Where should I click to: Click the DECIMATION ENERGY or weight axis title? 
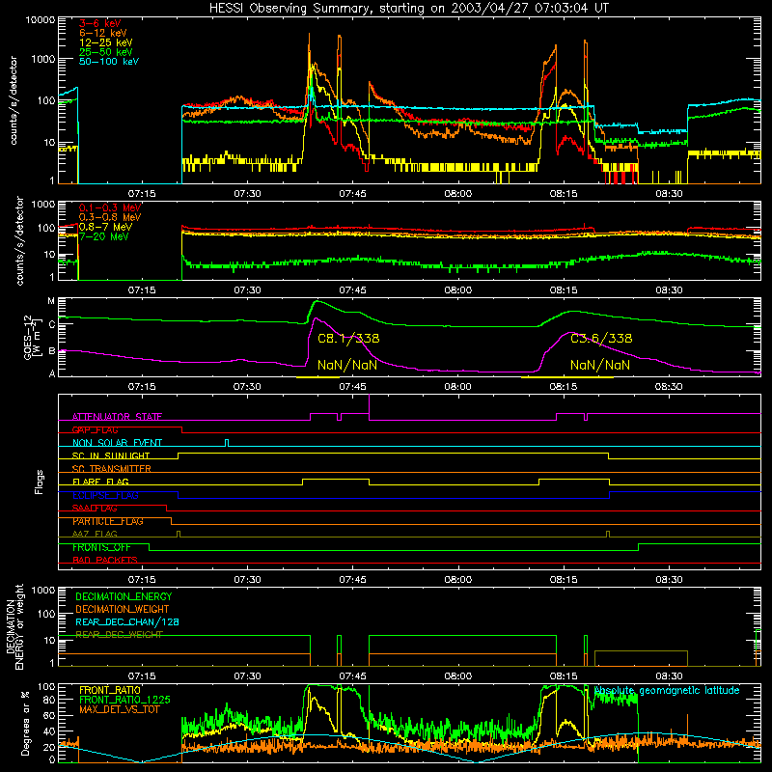tap(14, 626)
